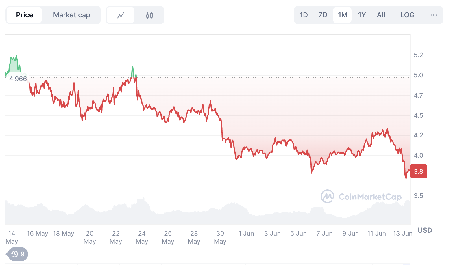Select the line chart icon
This screenshot has width=451, height=265.
click(x=121, y=15)
